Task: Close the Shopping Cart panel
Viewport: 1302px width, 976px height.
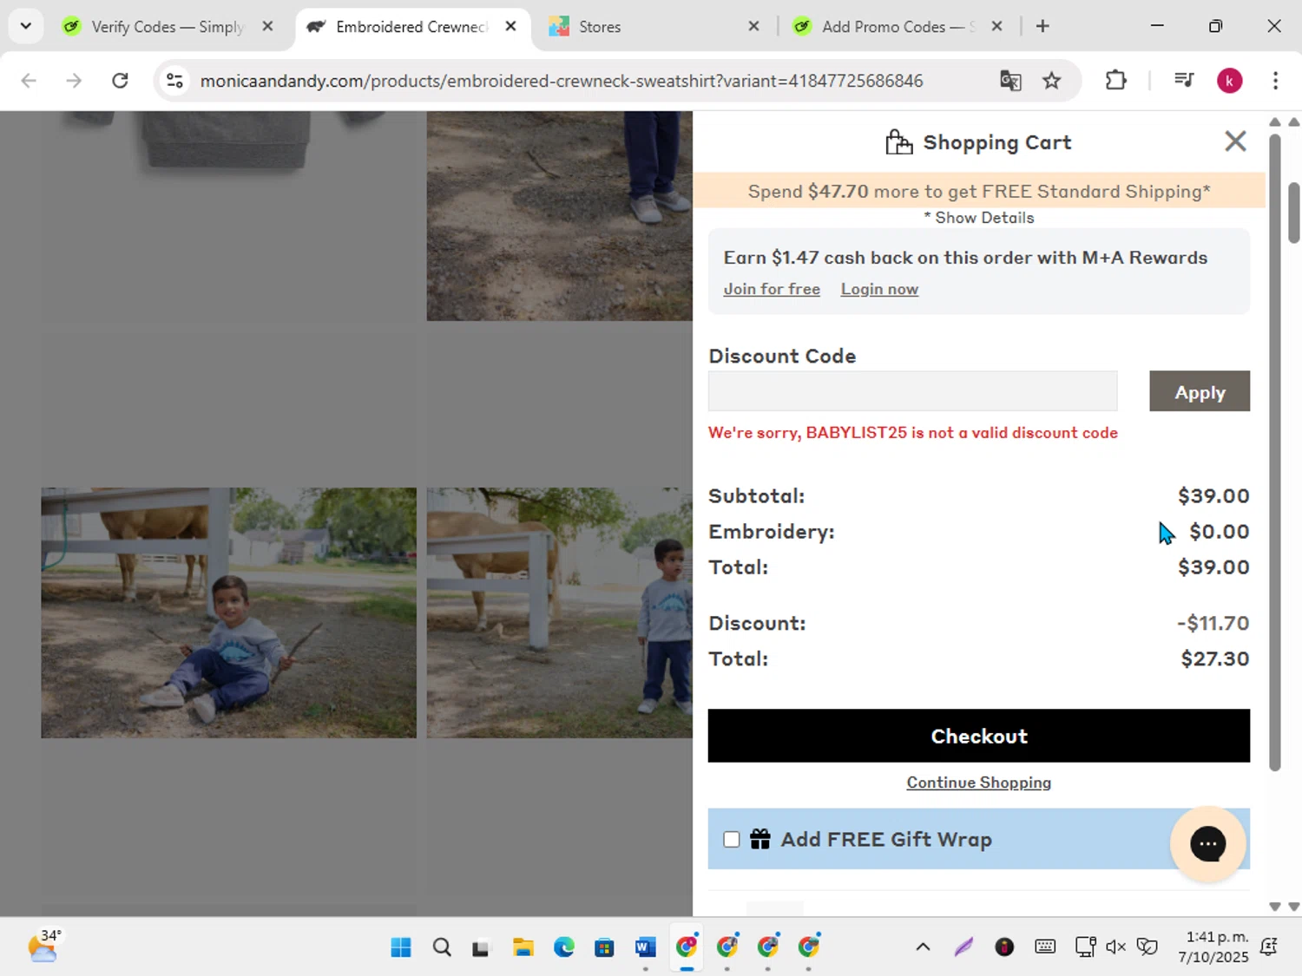Action: click(x=1235, y=141)
